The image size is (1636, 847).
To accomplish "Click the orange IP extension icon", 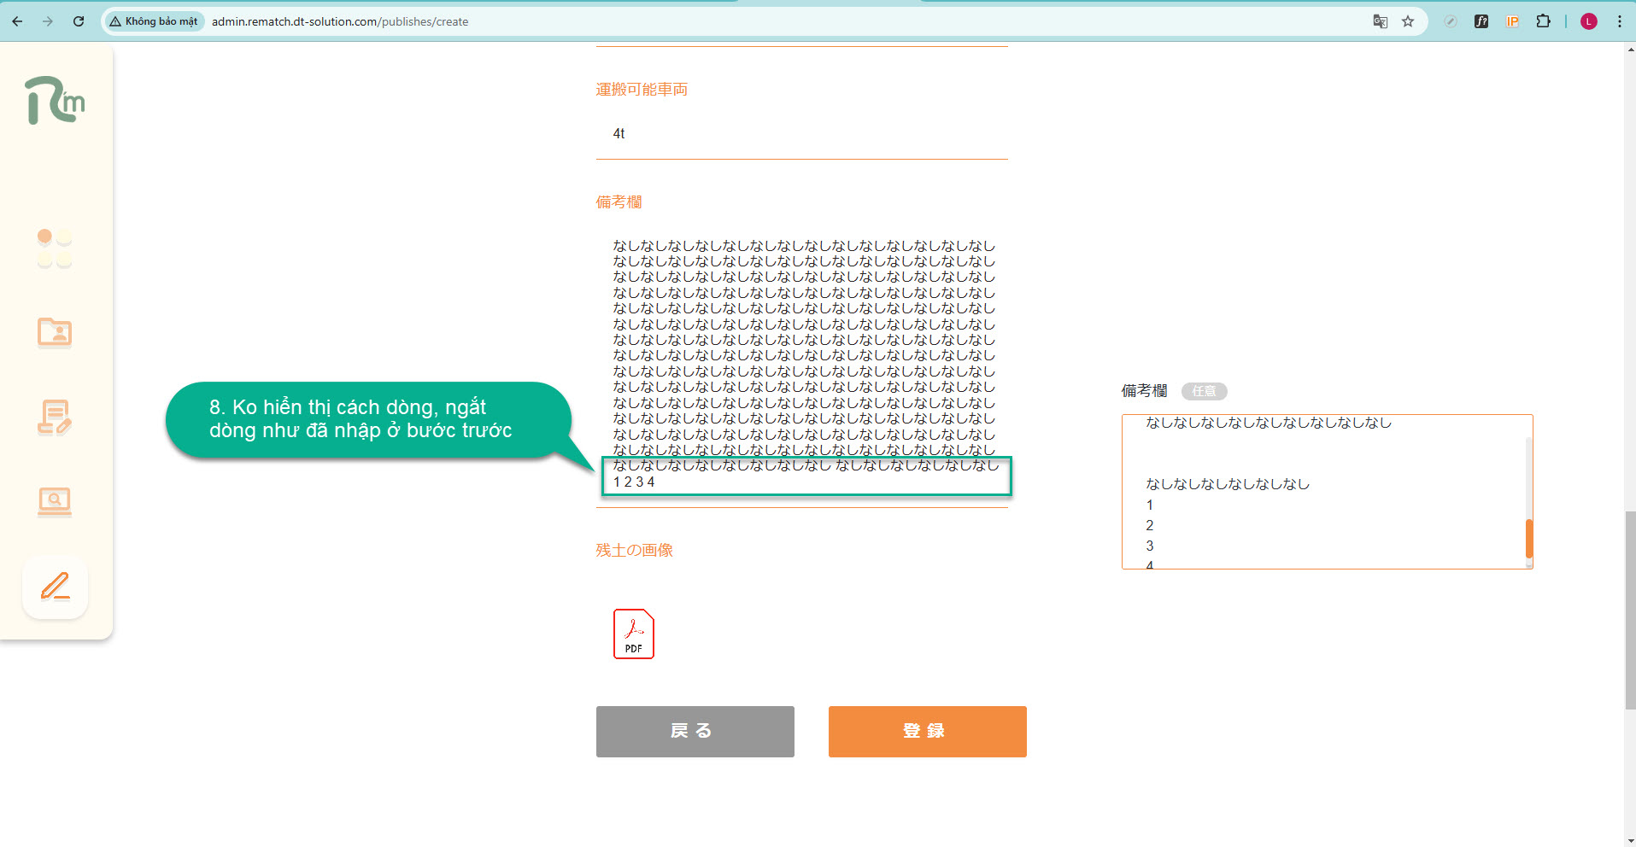I will pos(1512,21).
